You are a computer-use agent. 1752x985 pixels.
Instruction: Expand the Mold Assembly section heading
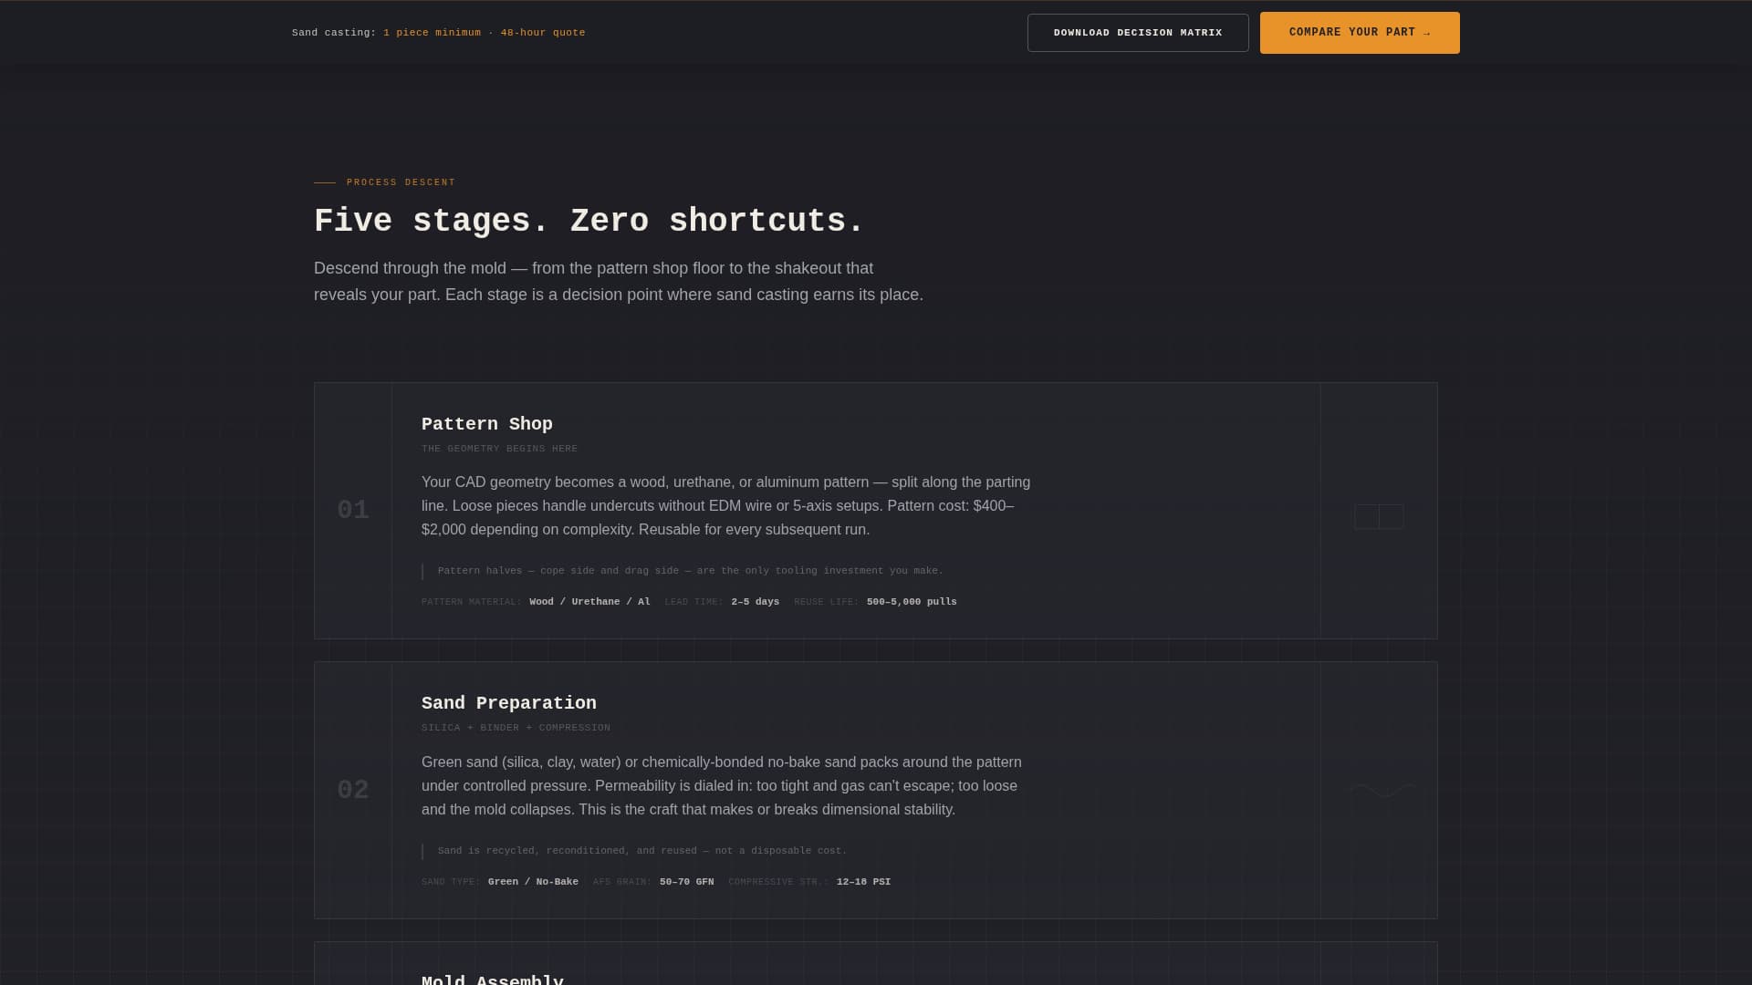tap(493, 978)
